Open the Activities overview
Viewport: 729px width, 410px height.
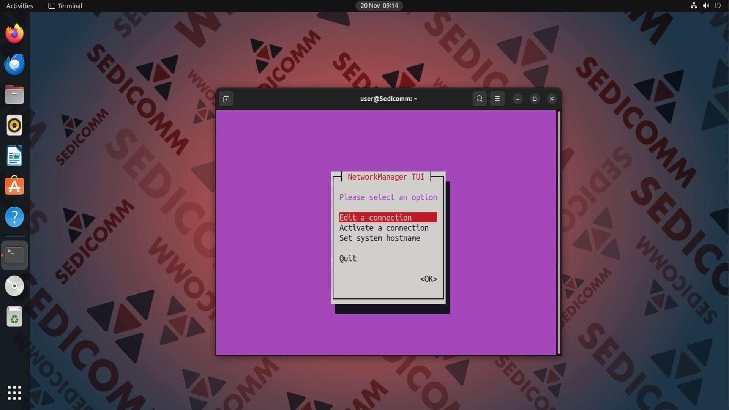tap(19, 6)
